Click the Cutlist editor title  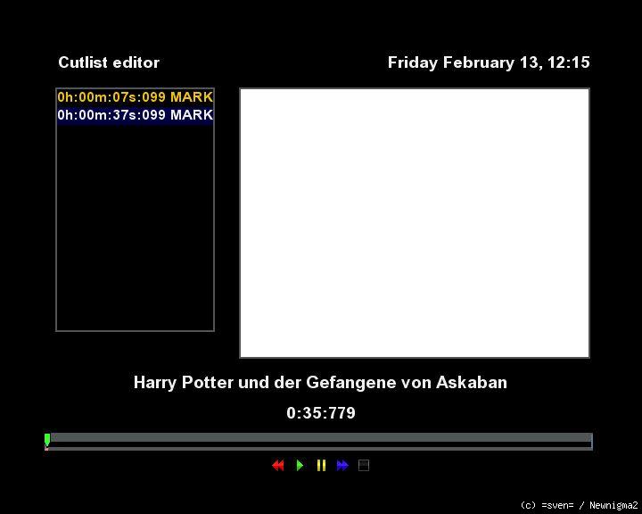109,62
